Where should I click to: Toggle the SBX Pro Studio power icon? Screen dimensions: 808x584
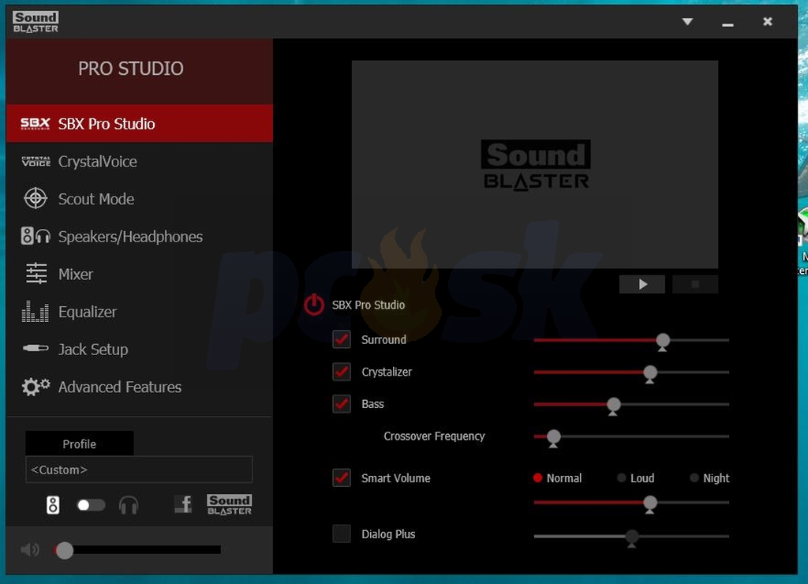tap(313, 305)
